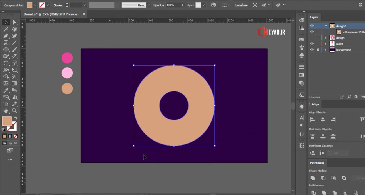
Task: Click the Fill swatch in control bar
Action: 30,5
